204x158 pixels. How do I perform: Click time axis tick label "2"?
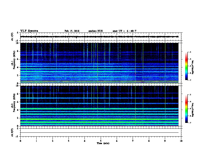(x=53, y=141)
